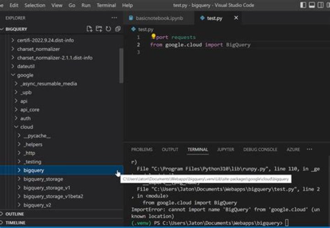330x228 pixels.
Task: Open the DEBUG CONSOLE panel tab
Action: pos(260,149)
